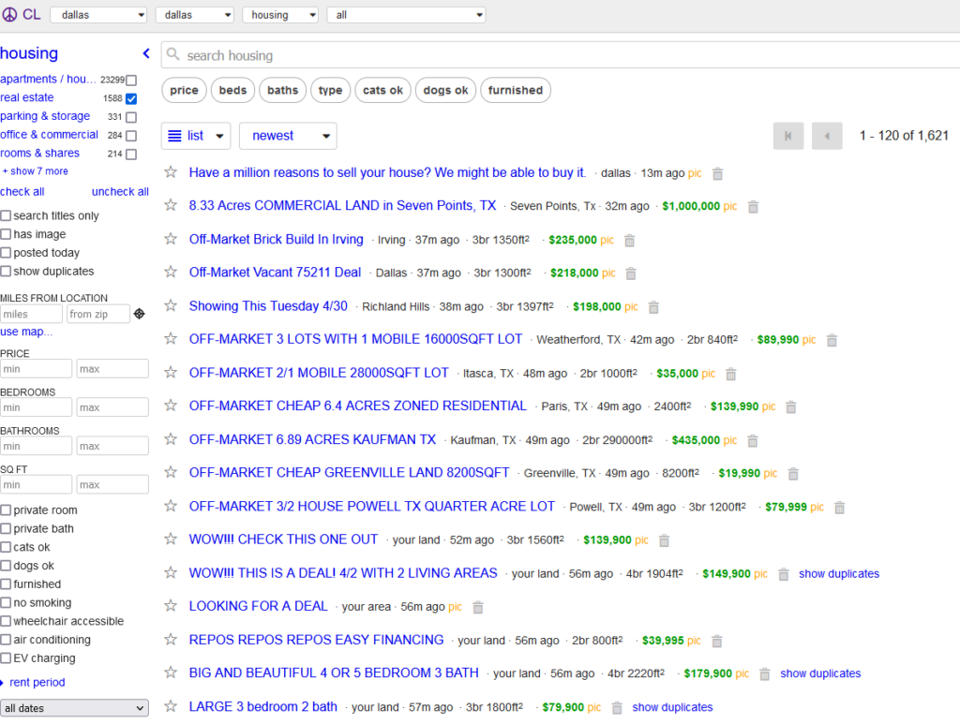Open the list view mode dropdown
Viewport: 960px width, 724px height.
click(x=196, y=136)
